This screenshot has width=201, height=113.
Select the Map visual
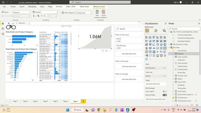coord(147,48)
